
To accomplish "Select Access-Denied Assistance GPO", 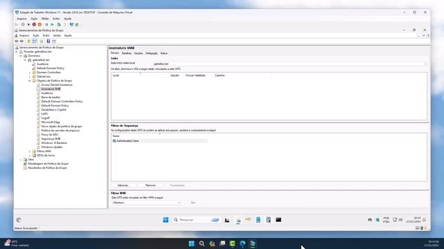I will 57,85.
